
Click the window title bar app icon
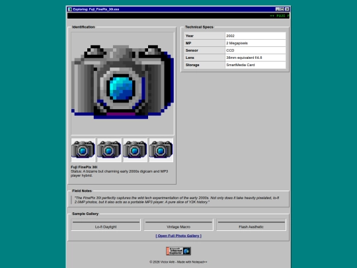pyautogui.click(x=70, y=9)
